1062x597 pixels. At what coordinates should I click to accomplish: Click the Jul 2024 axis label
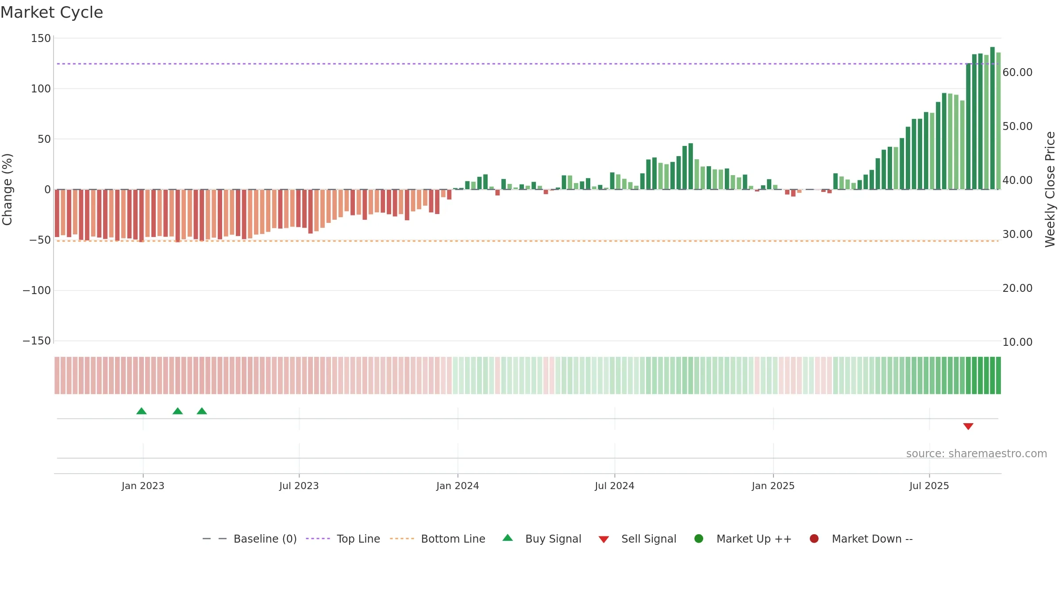(x=615, y=486)
